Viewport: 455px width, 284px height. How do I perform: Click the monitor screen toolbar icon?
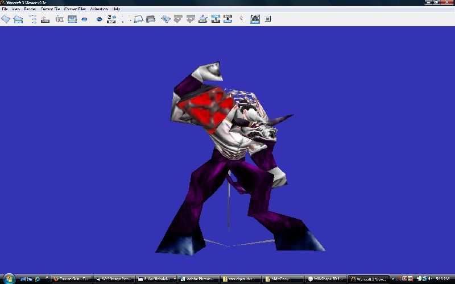click(x=72, y=19)
